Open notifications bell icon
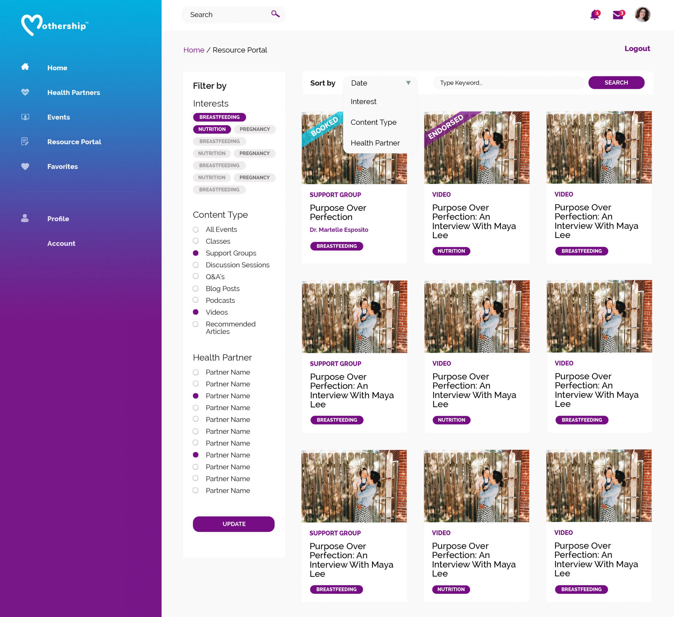The image size is (674, 617). click(x=594, y=15)
